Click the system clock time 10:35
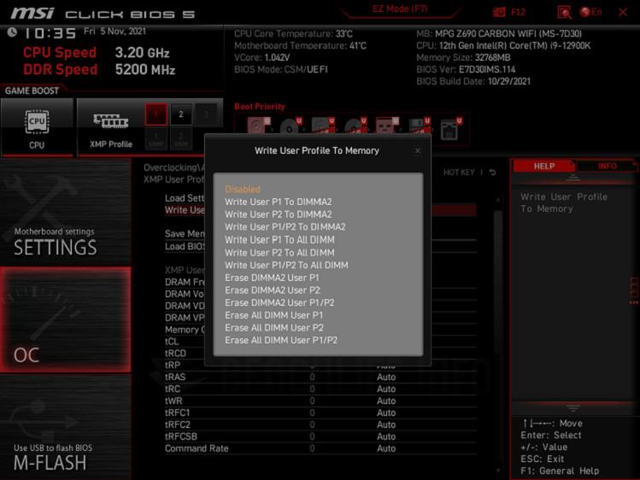This screenshot has height=480, width=640. click(50, 33)
